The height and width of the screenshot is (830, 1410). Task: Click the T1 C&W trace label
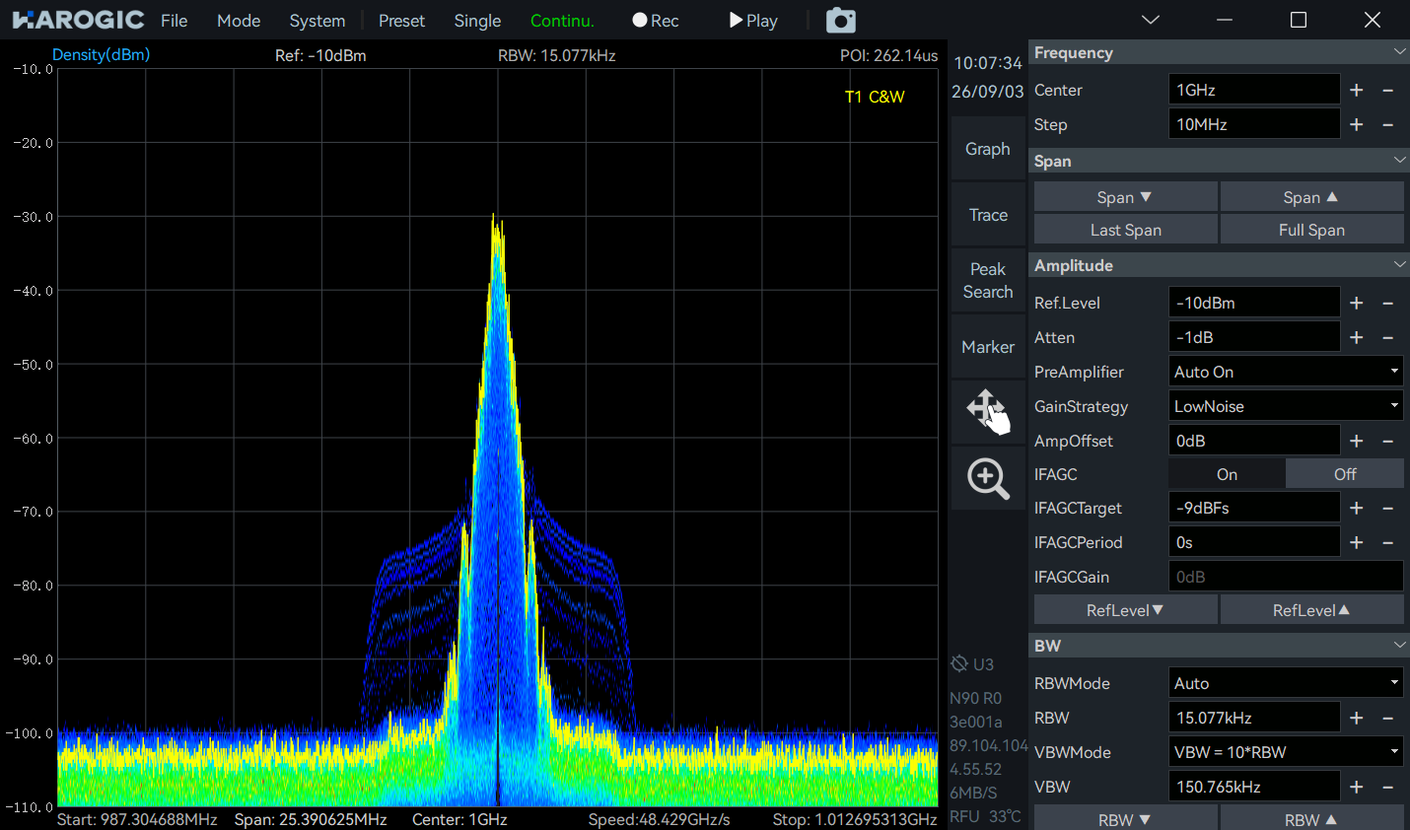tap(875, 97)
